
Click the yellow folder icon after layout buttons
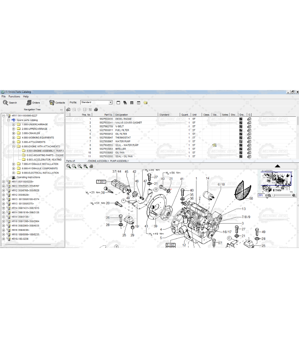[146, 103]
